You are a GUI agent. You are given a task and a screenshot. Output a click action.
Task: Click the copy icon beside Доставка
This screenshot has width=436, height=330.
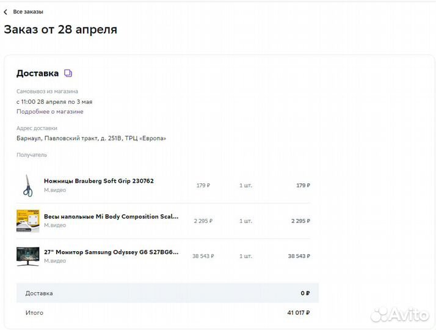68,73
